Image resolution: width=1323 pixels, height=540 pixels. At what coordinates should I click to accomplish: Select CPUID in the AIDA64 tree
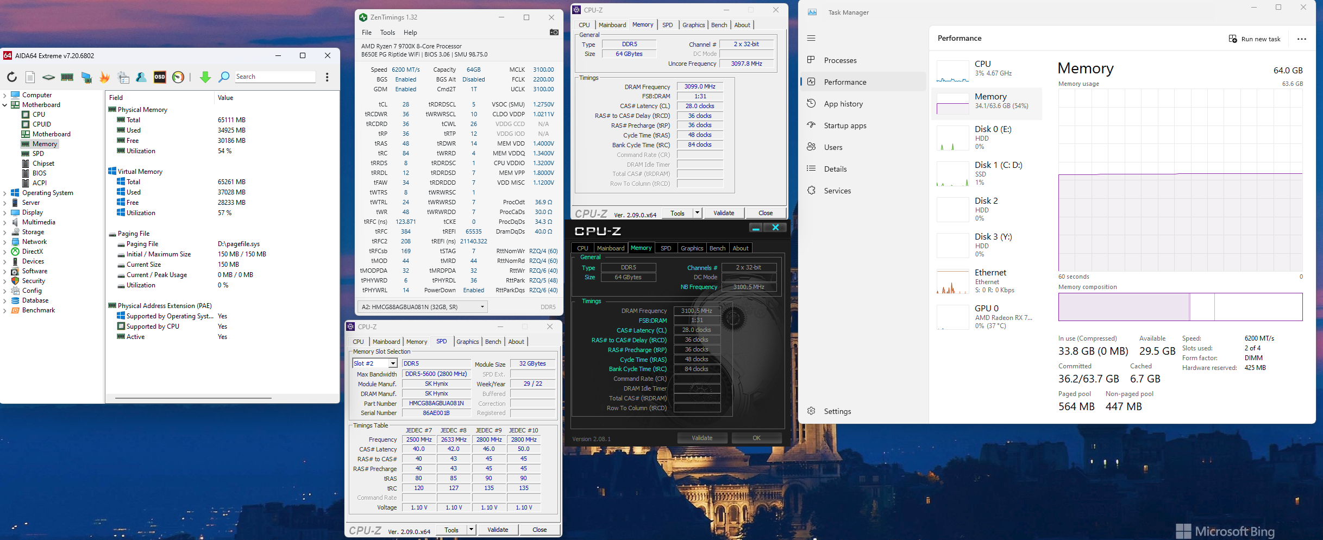tap(41, 124)
